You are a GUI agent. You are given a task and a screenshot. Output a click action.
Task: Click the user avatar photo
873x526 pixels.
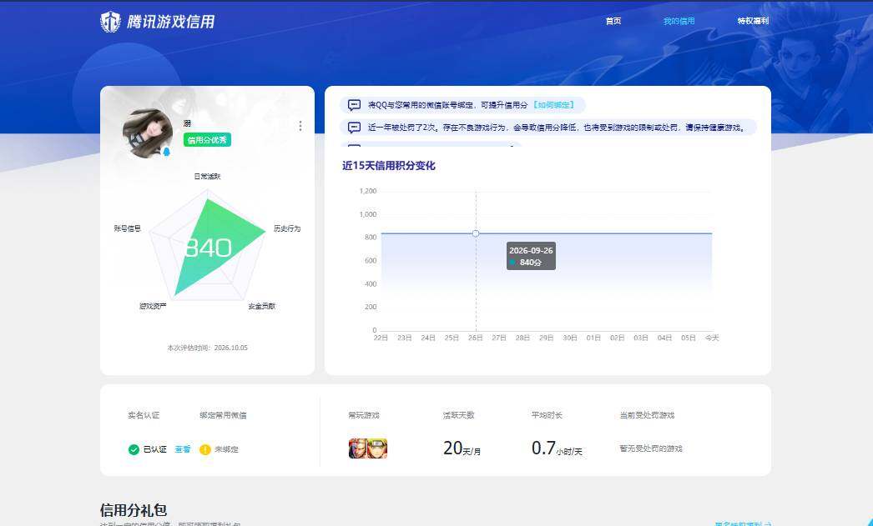(148, 133)
